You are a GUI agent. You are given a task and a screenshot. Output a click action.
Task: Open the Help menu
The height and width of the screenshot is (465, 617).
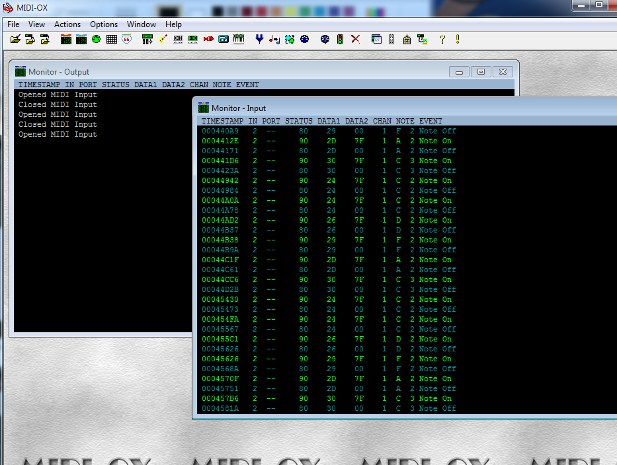pos(173,24)
